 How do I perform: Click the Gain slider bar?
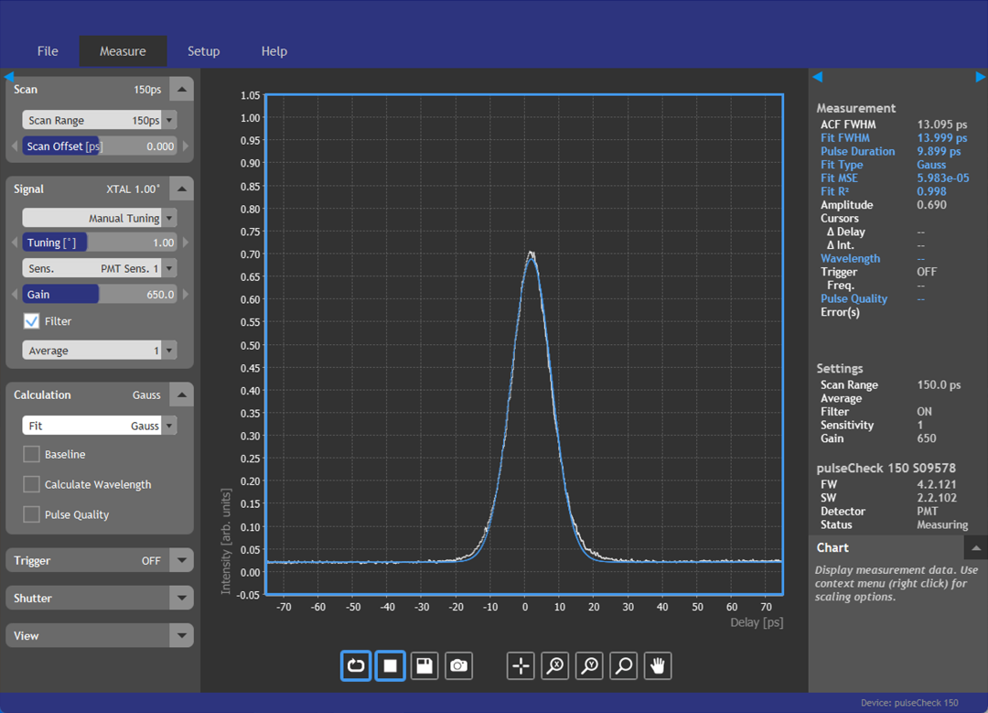tap(99, 295)
